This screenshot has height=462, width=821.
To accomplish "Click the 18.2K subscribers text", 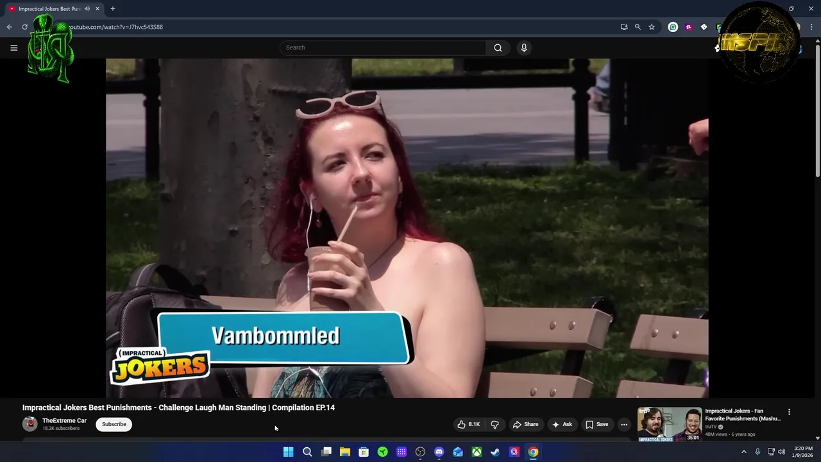I will click(x=61, y=429).
